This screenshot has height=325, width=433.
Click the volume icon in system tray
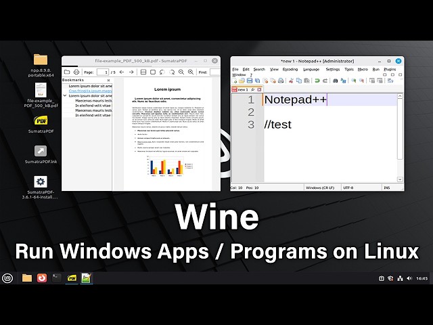(409, 278)
